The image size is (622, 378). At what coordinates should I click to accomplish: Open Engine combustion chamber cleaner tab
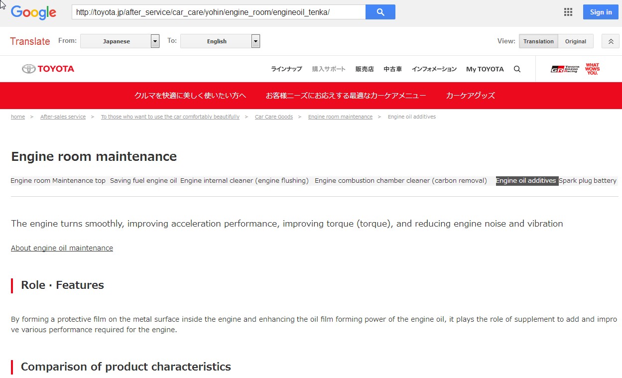pos(401,181)
